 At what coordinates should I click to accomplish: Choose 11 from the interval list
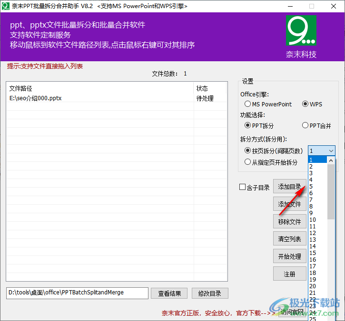point(317,227)
